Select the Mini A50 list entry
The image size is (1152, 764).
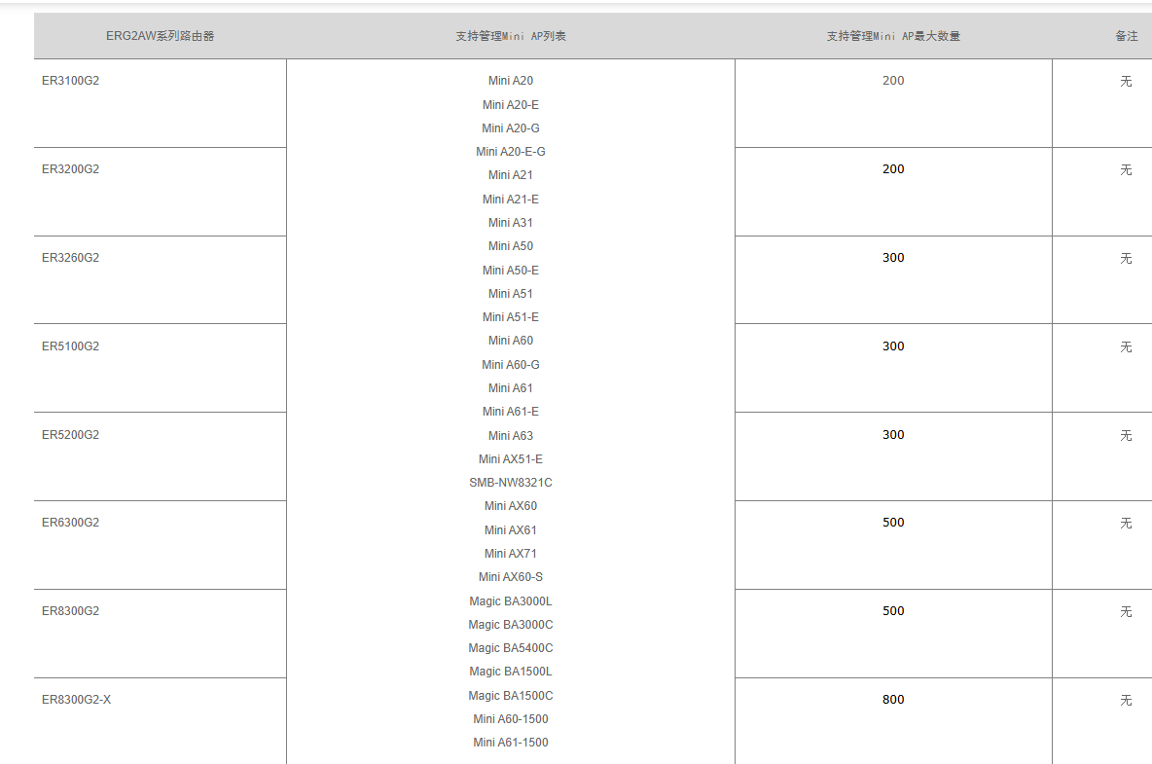(510, 246)
